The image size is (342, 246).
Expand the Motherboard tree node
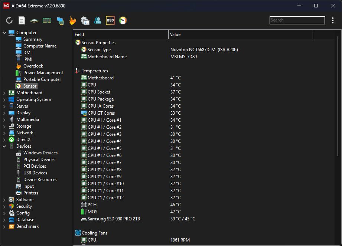coord(4,93)
